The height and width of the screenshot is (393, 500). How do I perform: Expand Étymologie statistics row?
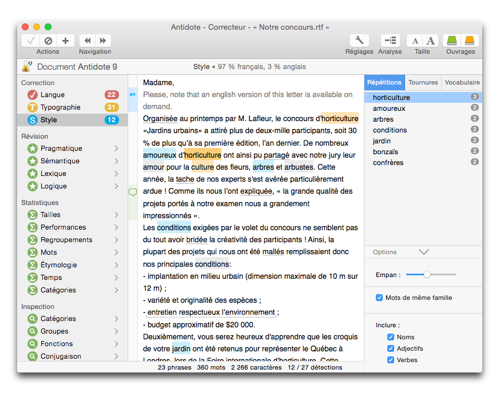116,265
